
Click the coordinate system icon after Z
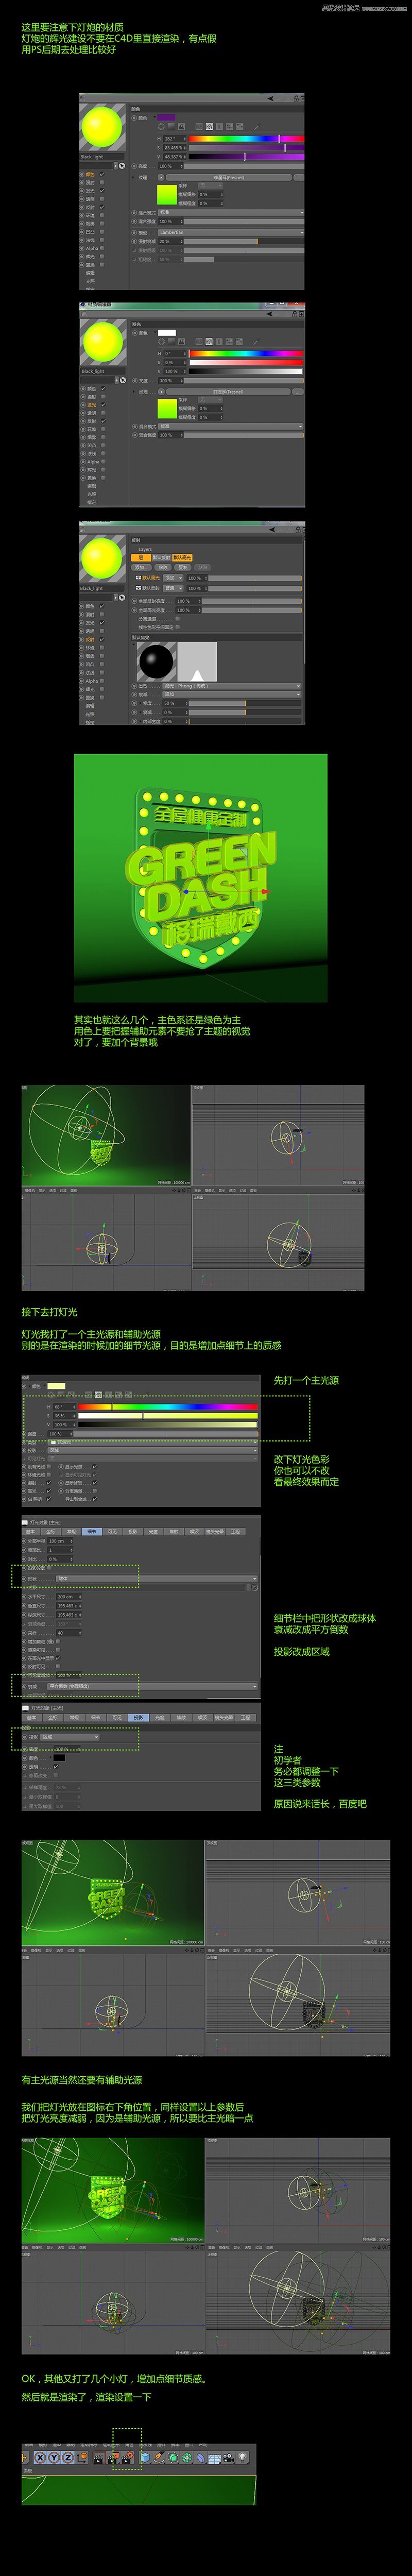pos(81,2458)
